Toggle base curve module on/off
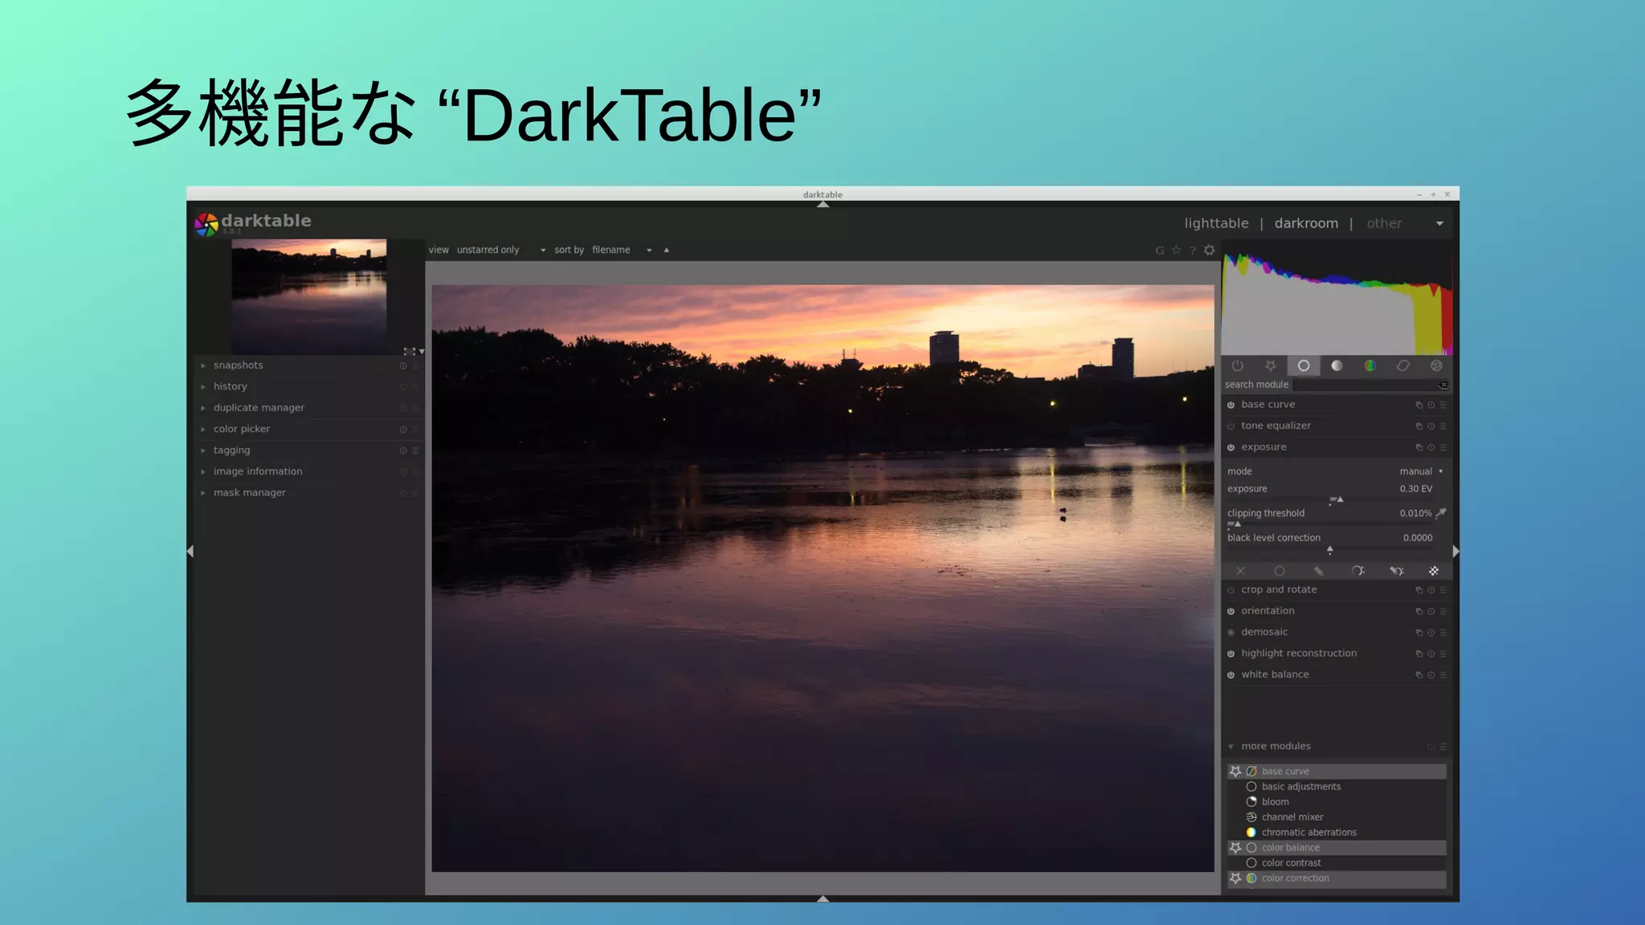Viewport: 1645px width, 925px height. point(1231,405)
